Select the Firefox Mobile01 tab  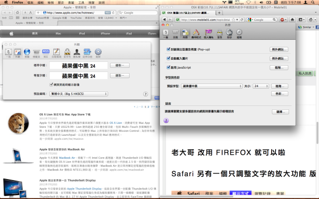click(188, 13)
